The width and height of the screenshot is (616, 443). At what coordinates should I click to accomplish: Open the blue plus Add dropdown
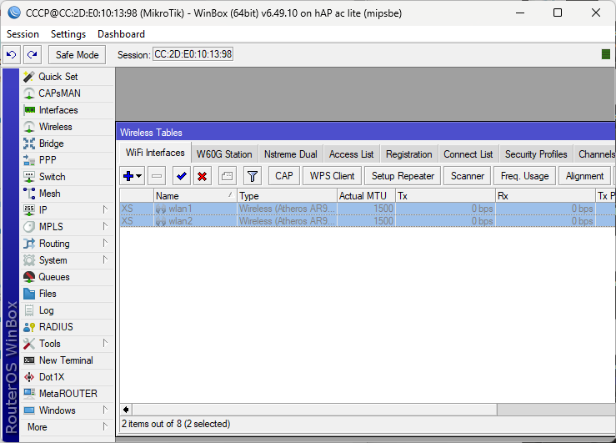click(133, 176)
